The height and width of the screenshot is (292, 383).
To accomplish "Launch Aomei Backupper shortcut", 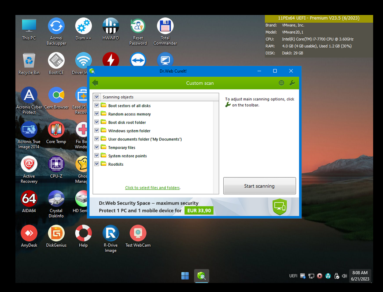I will 56,31.
